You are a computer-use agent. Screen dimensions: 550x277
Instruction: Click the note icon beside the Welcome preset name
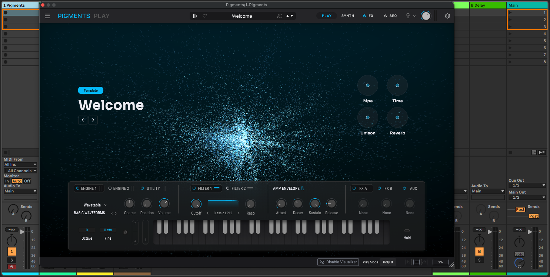(280, 16)
